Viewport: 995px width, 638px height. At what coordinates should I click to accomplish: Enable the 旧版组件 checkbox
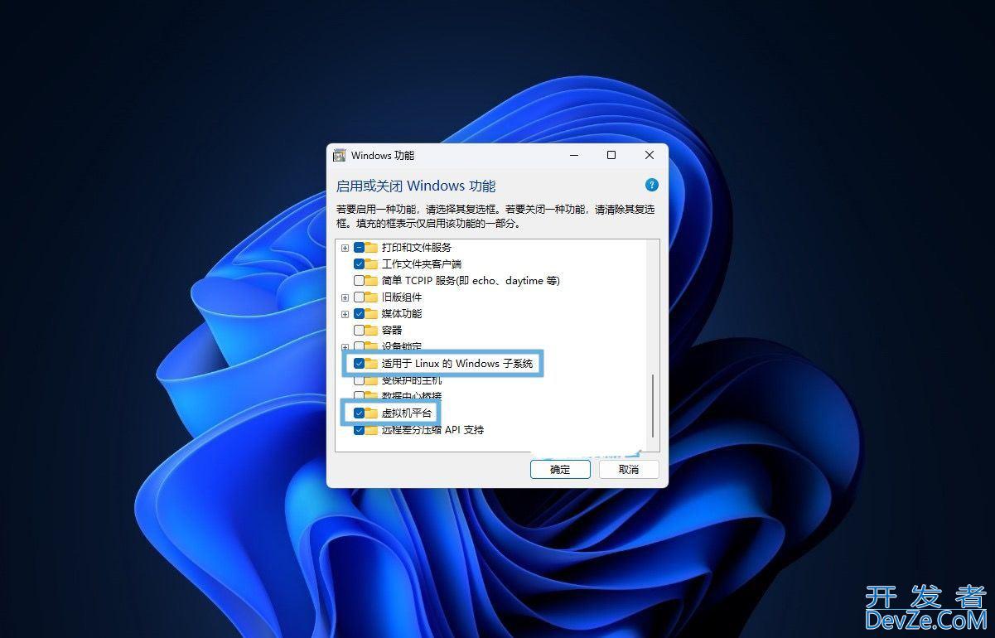pyautogui.click(x=359, y=297)
